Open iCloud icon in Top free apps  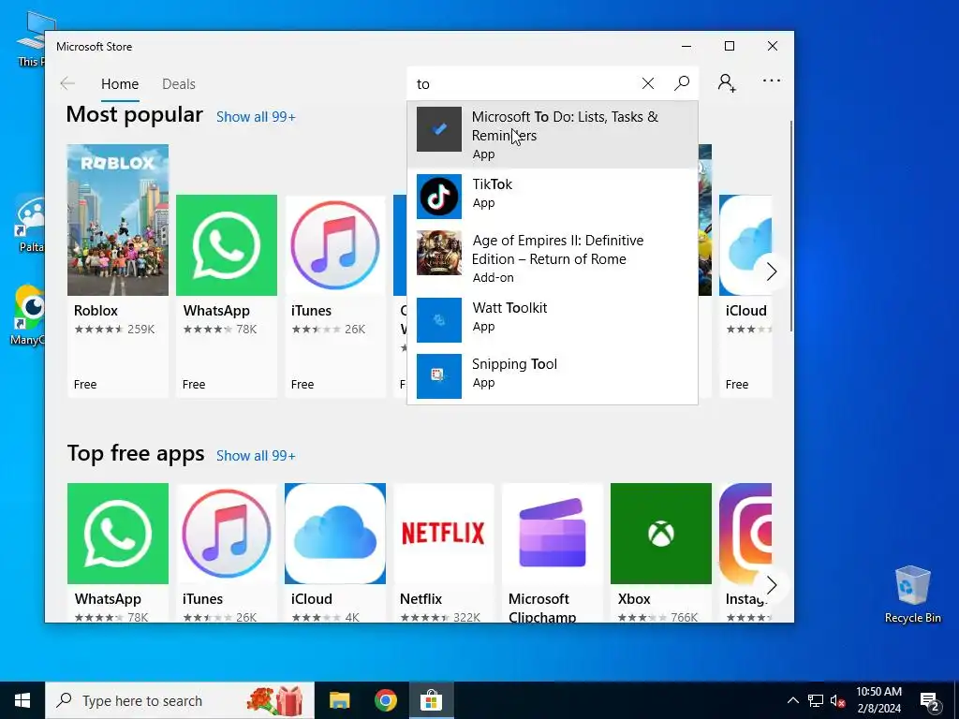coord(335,534)
